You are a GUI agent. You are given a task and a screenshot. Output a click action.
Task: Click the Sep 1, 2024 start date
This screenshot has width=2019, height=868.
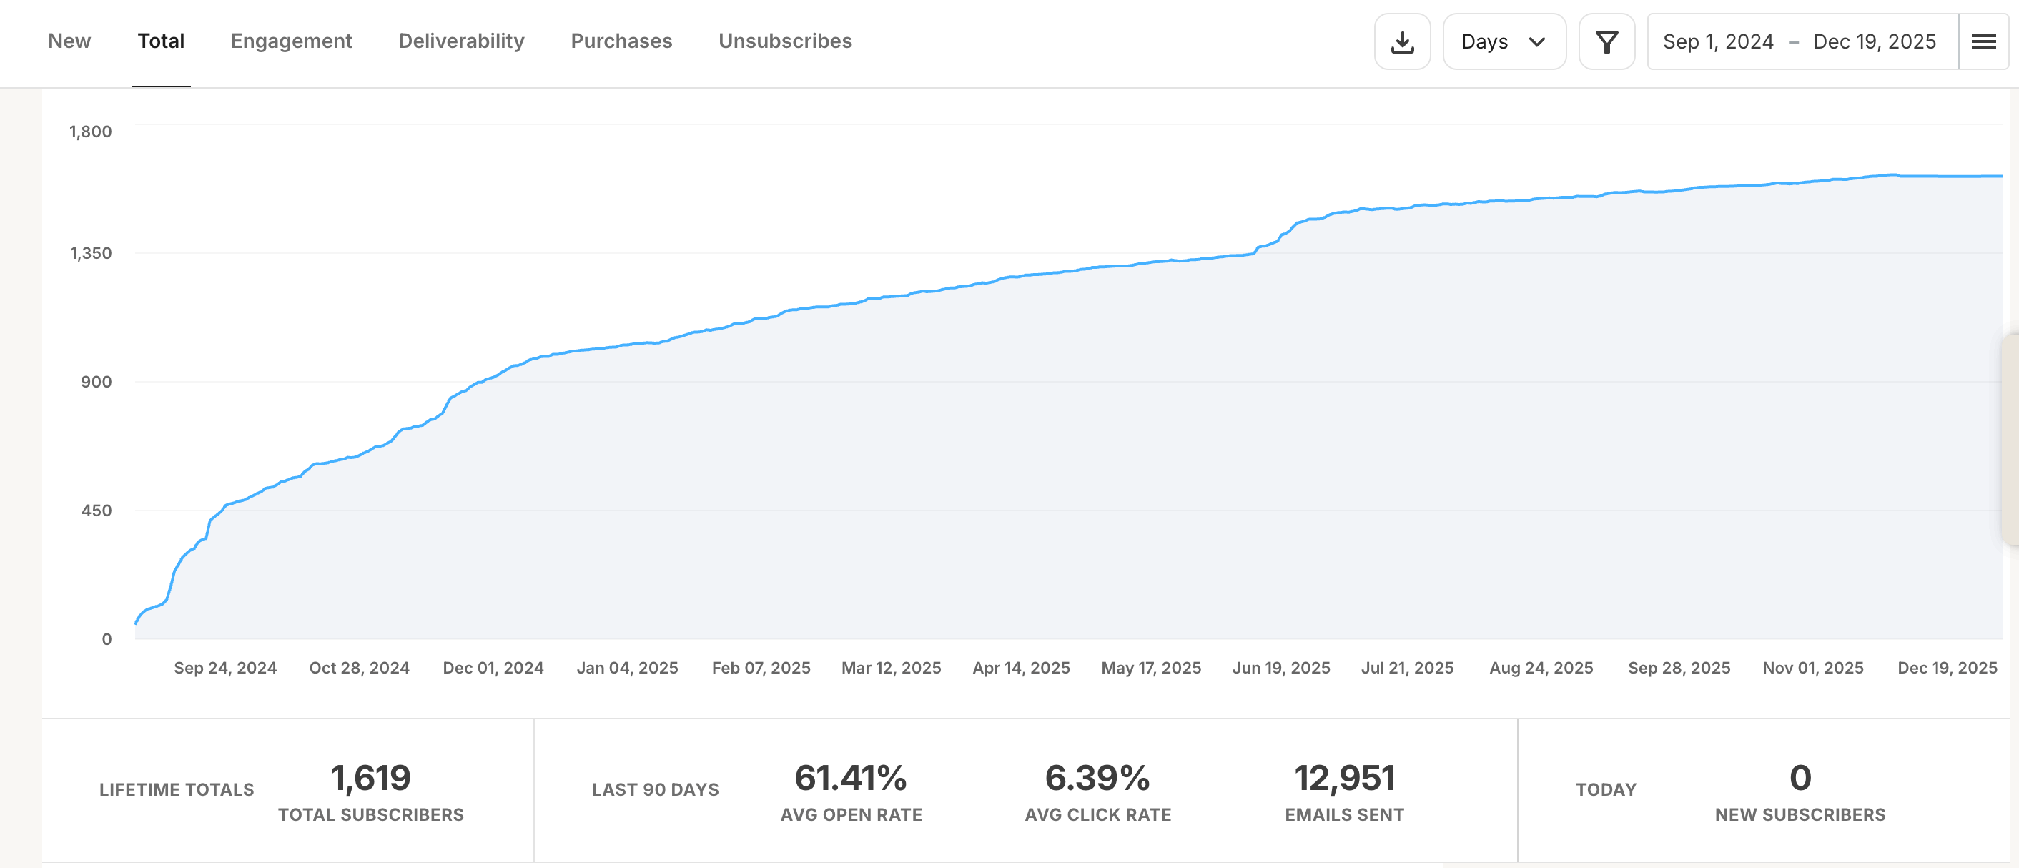[1717, 41]
